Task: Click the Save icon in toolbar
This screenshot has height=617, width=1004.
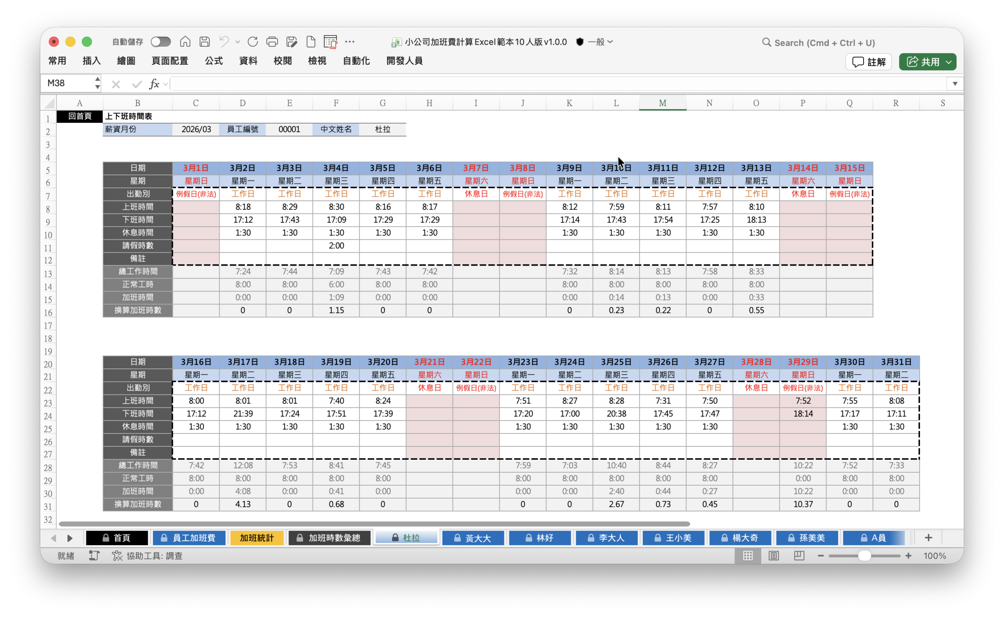Action: [x=204, y=42]
